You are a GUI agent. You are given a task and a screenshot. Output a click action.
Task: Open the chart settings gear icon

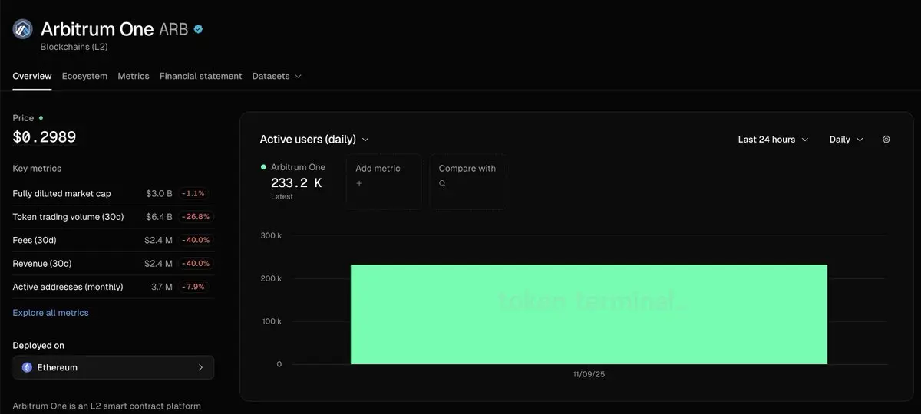point(886,140)
